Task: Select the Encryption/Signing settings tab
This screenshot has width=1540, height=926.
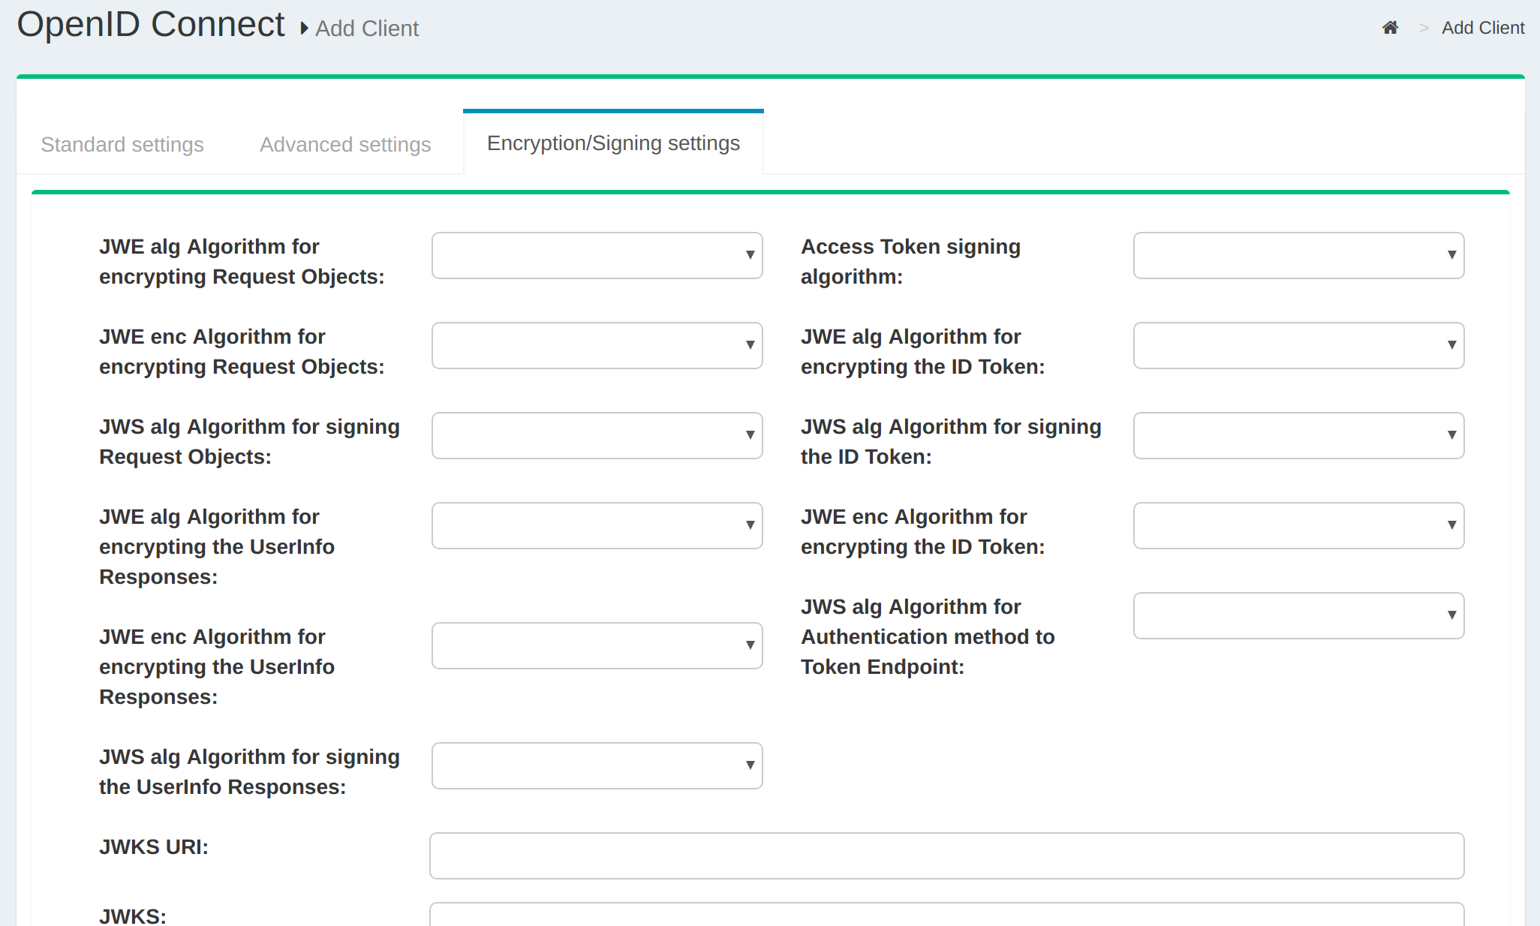Action: pyautogui.click(x=612, y=143)
